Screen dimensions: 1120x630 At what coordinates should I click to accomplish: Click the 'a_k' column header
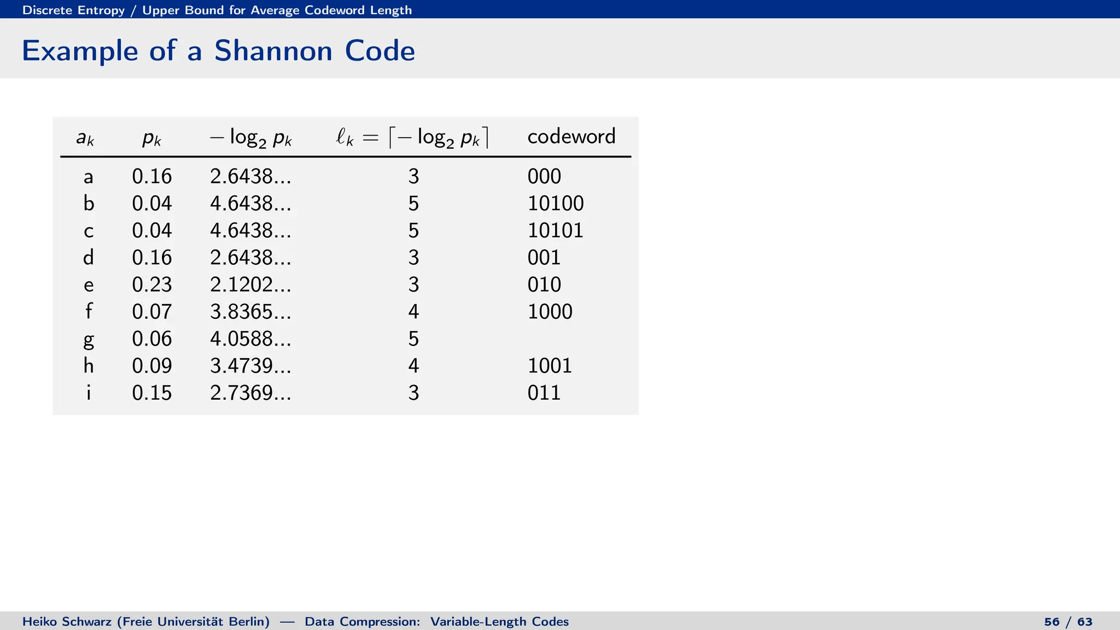click(85, 138)
